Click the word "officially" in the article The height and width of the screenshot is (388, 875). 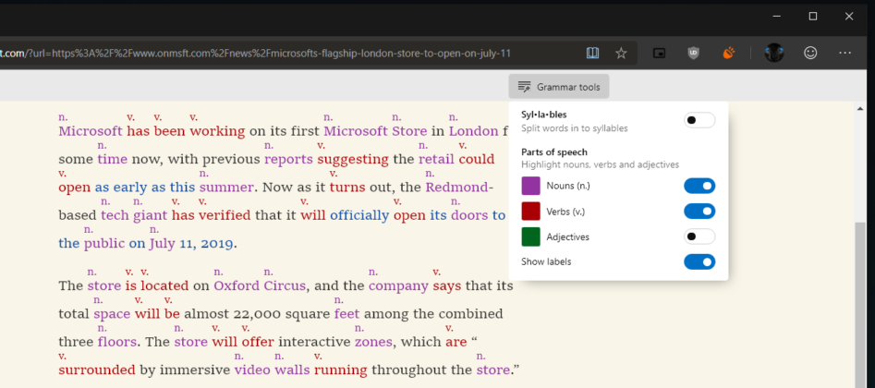tap(359, 215)
